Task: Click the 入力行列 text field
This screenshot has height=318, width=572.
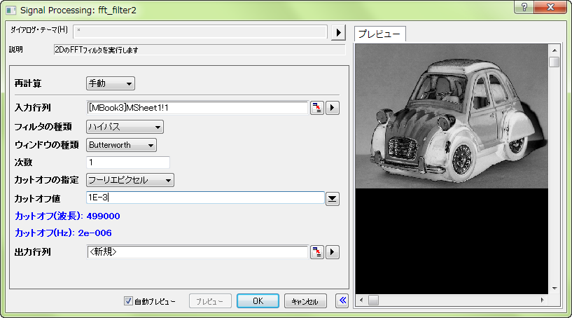Action: tap(197, 108)
